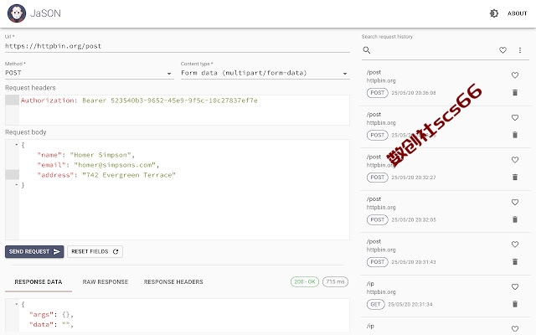This screenshot has width=536, height=335.
Task: Click the "data": "" response line
Action: pyautogui.click(x=51, y=324)
